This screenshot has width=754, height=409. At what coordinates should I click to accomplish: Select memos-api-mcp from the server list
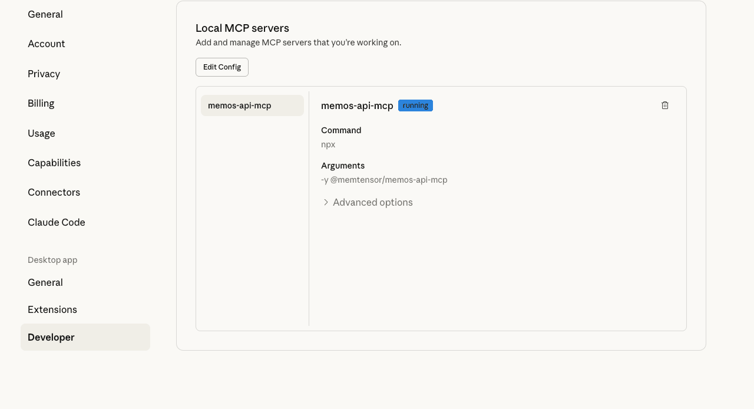point(252,105)
